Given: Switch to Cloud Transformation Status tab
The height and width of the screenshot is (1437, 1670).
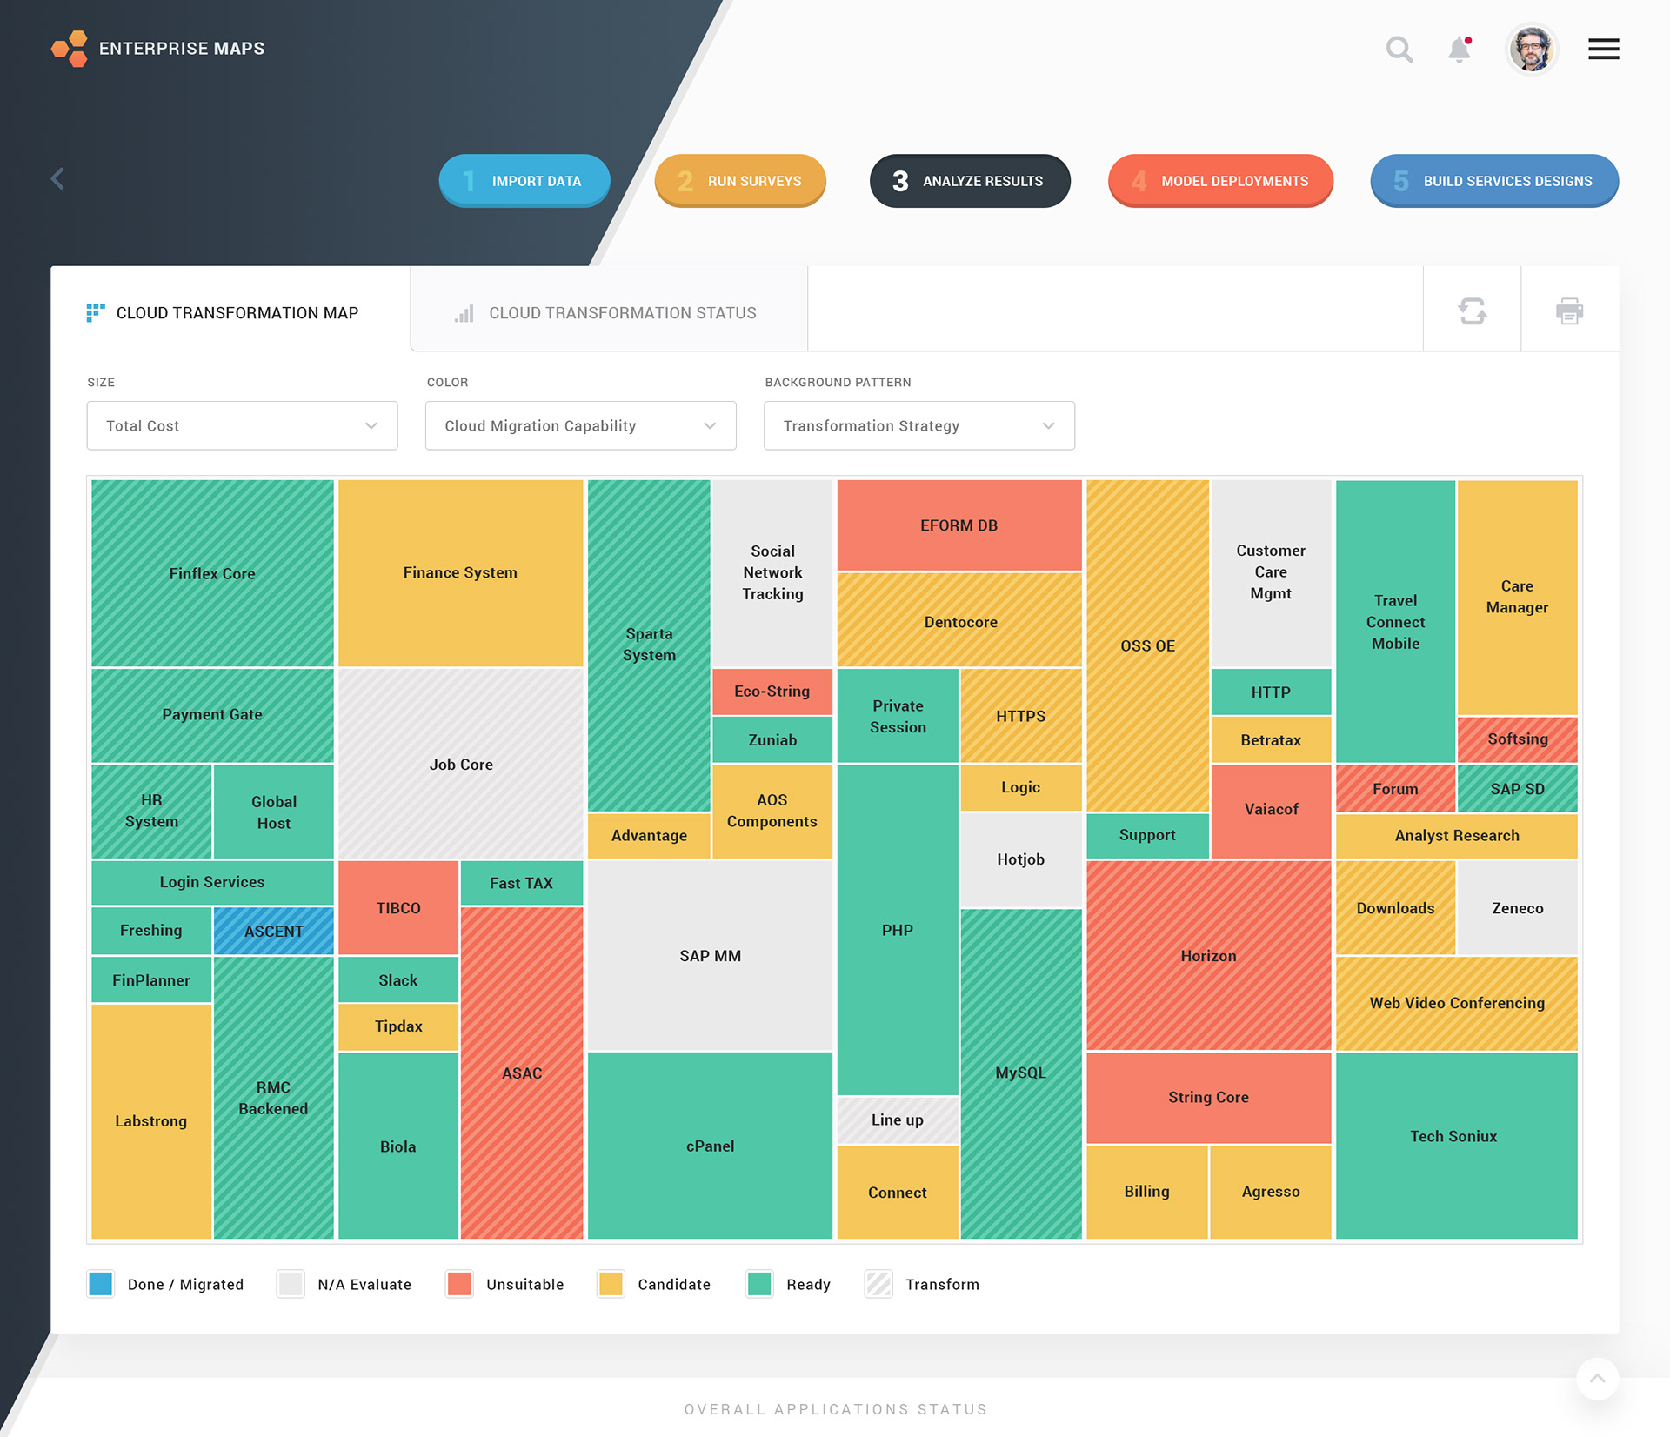Looking at the screenshot, I should (x=607, y=312).
